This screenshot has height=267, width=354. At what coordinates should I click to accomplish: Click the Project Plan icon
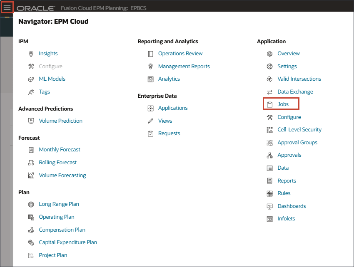point(31,255)
